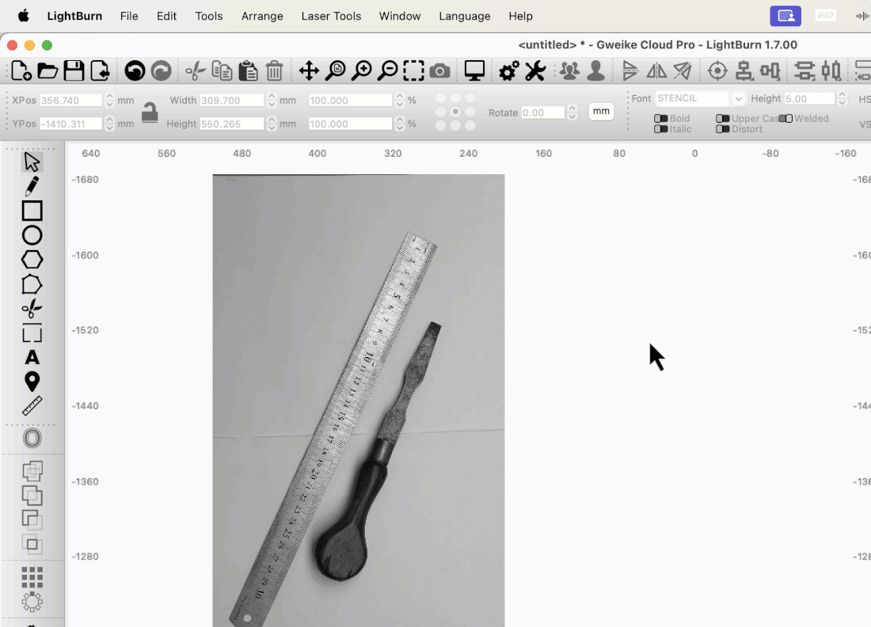Image resolution: width=871 pixels, height=627 pixels.
Task: Open the Preview window icon
Action: (474, 70)
